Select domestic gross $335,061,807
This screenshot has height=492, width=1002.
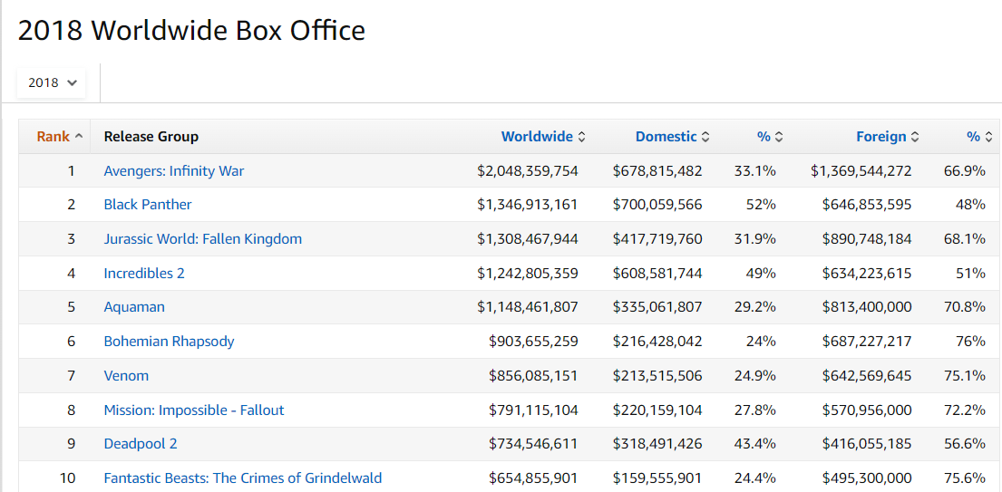[657, 307]
